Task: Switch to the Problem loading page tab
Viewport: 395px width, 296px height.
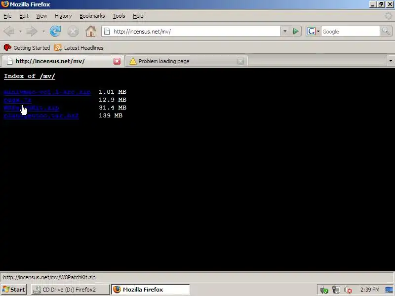Action: pyautogui.click(x=187, y=61)
